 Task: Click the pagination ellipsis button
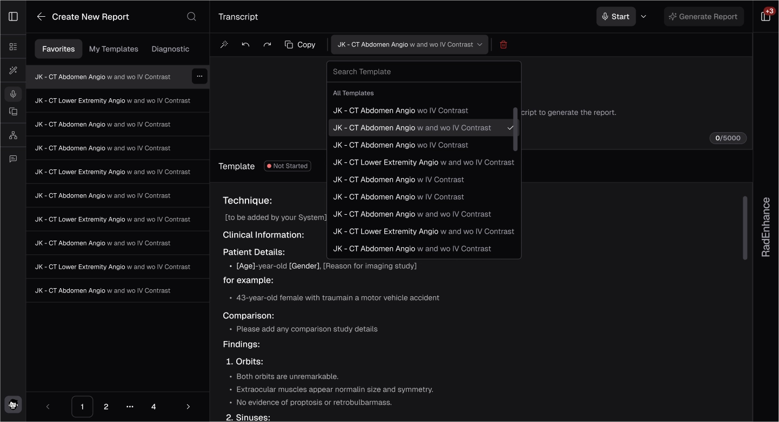[130, 407]
